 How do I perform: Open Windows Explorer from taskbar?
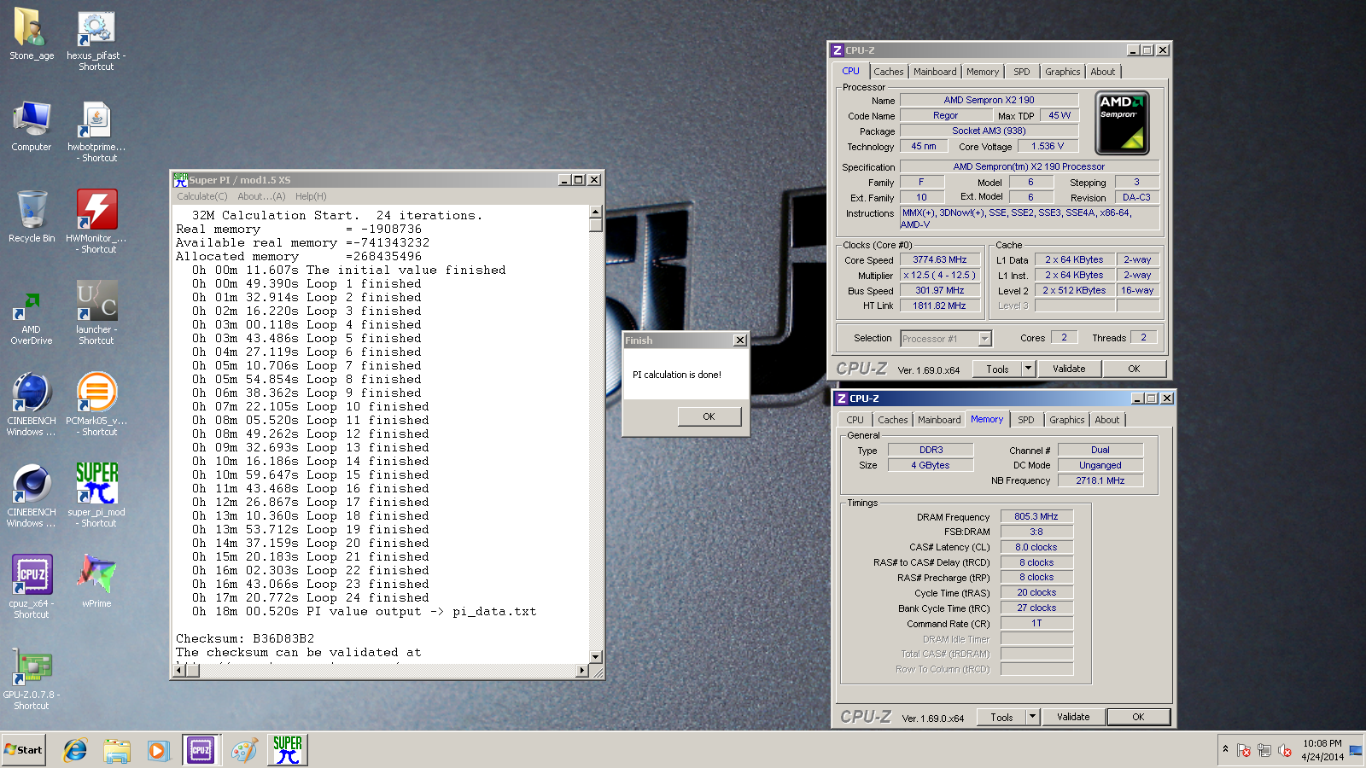pyautogui.click(x=117, y=750)
